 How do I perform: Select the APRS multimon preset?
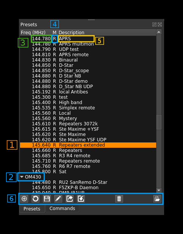pos(88,44)
